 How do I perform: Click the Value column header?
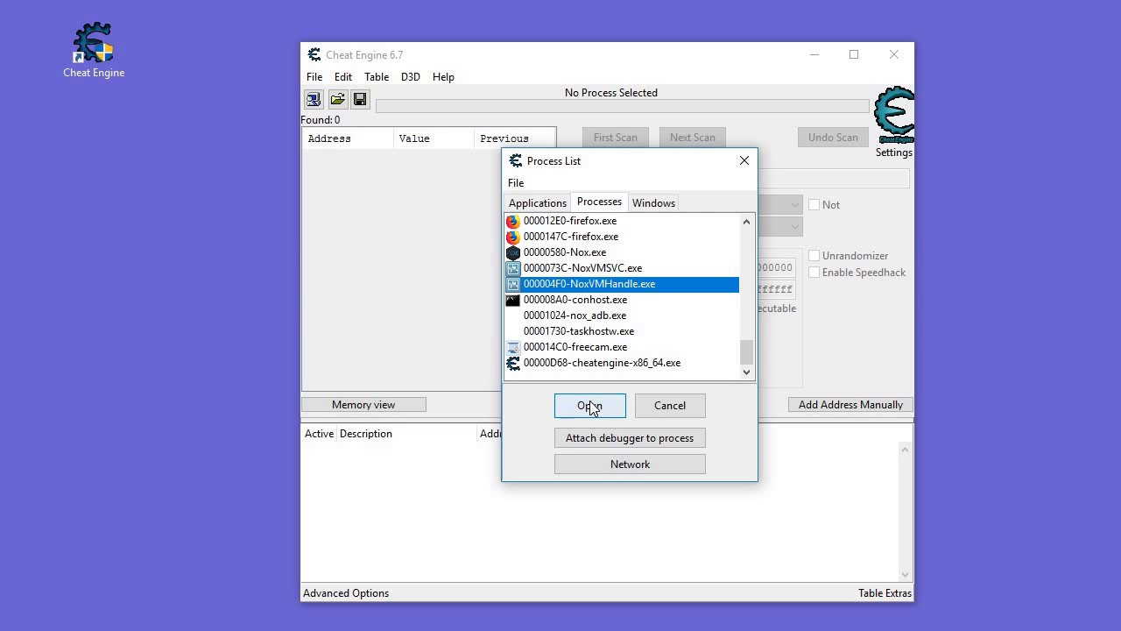pyautogui.click(x=434, y=138)
